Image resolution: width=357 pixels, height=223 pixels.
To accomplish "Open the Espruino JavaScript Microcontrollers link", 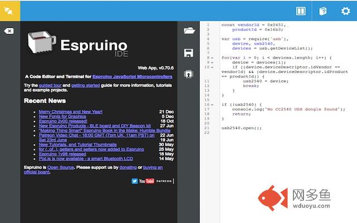I will tap(132, 76).
